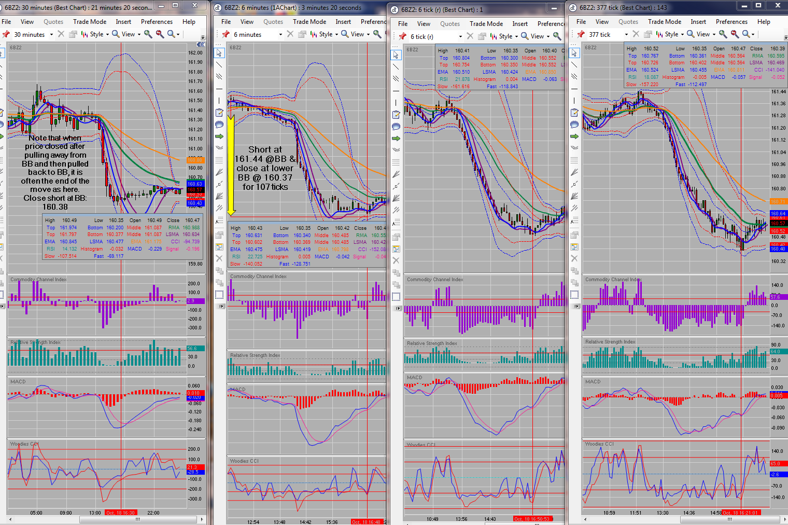Open the 6 tick (r) timeframe dropdown
Screen dimensions: 788x525
tap(460, 37)
